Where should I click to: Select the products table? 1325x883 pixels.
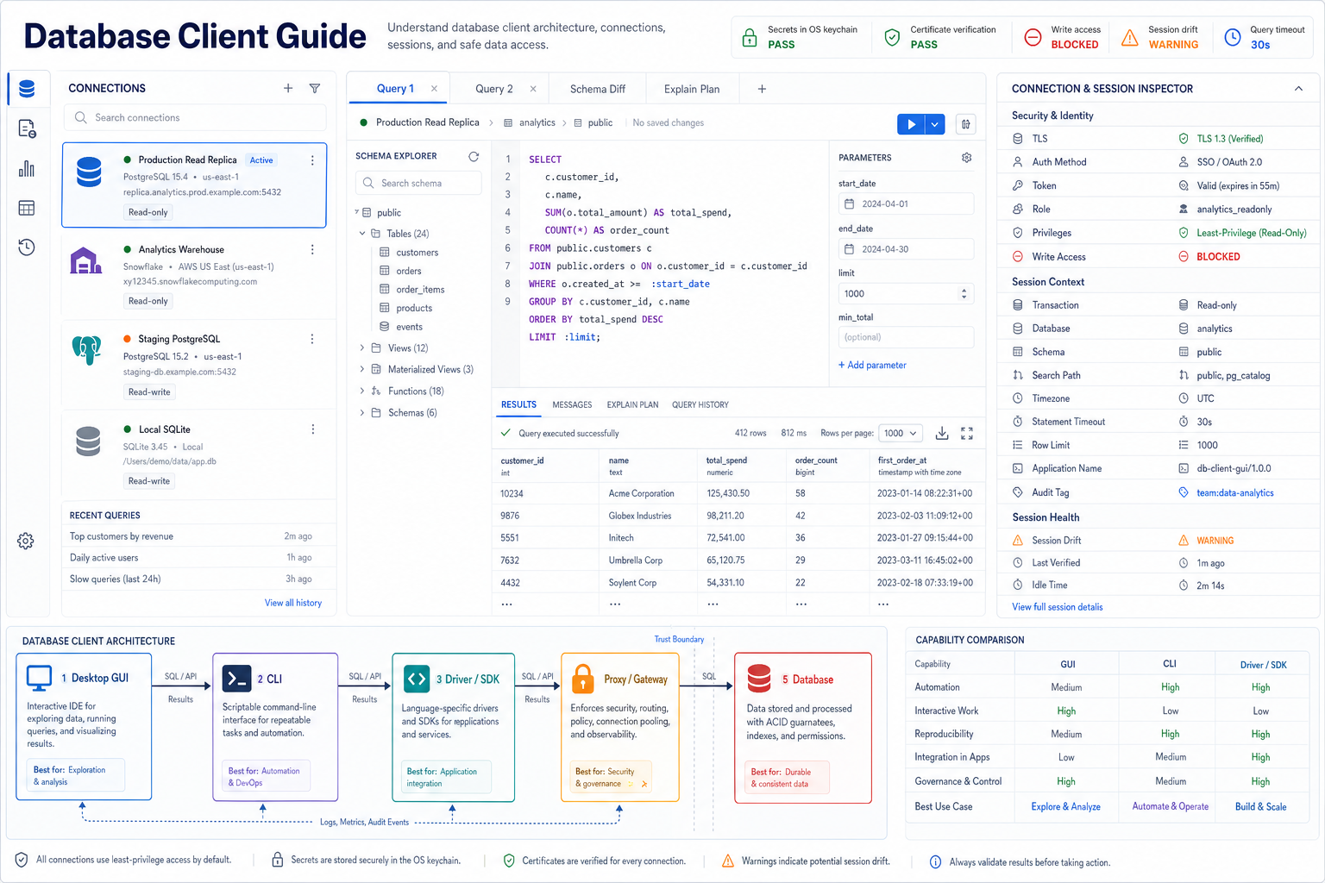(x=414, y=308)
